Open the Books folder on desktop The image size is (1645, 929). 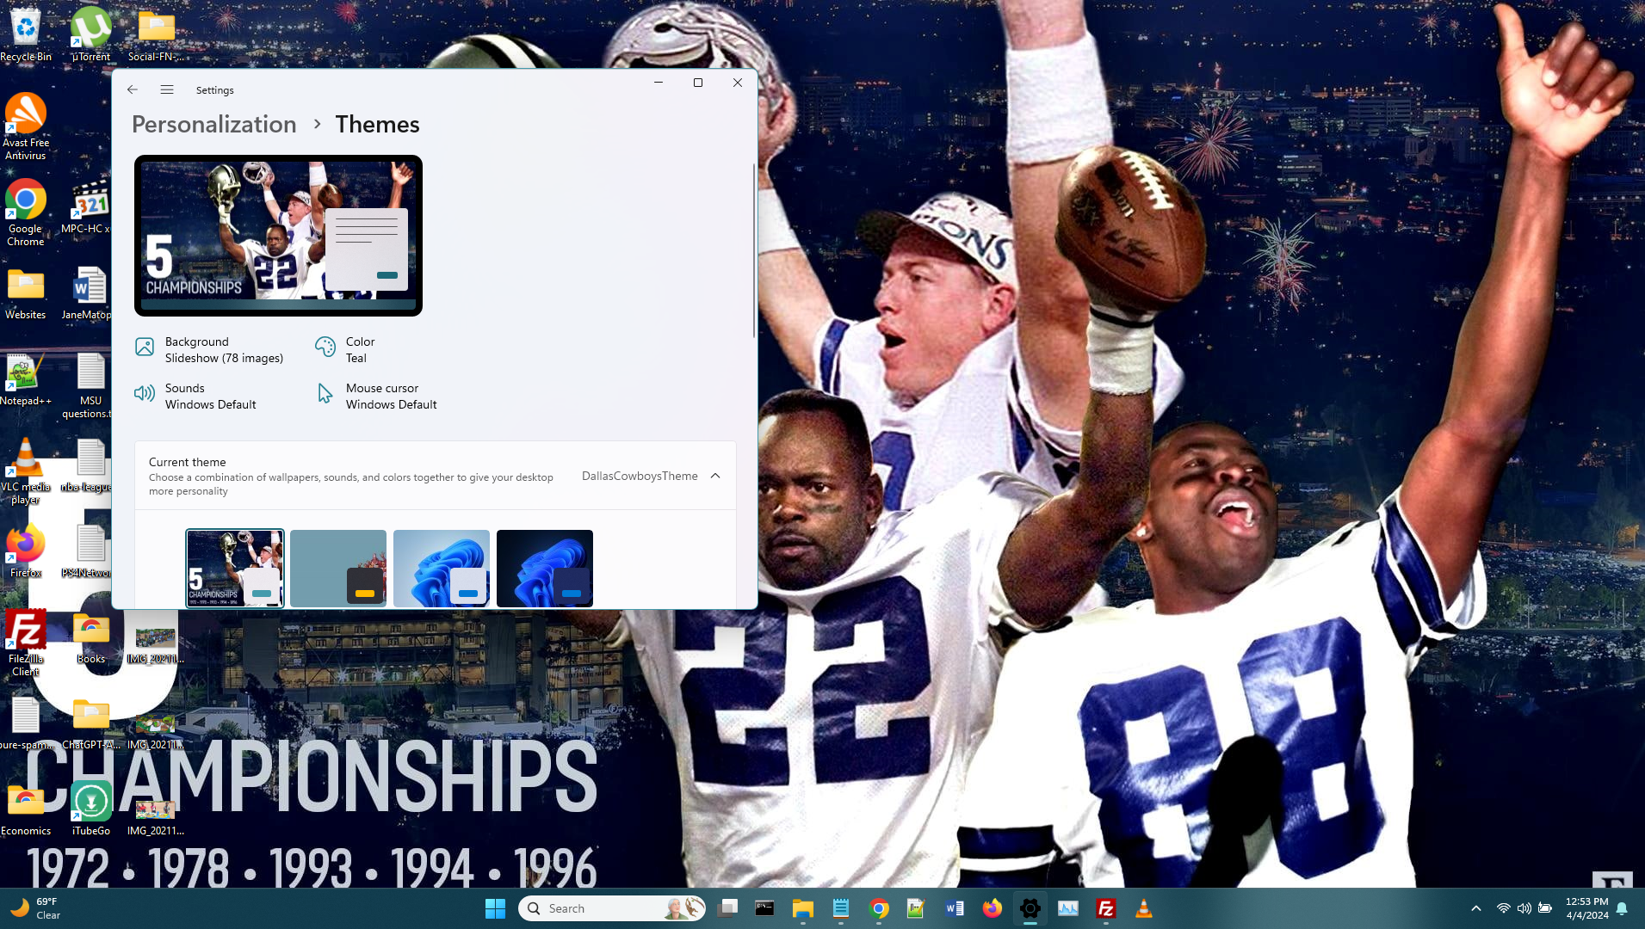[90, 637]
